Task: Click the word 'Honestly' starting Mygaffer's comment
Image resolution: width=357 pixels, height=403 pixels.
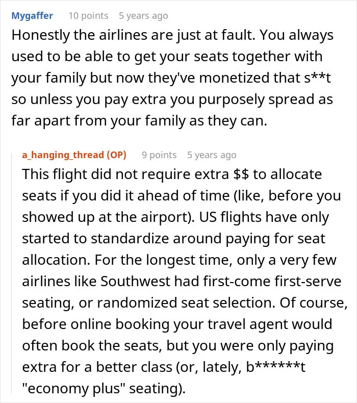Action: point(41,35)
